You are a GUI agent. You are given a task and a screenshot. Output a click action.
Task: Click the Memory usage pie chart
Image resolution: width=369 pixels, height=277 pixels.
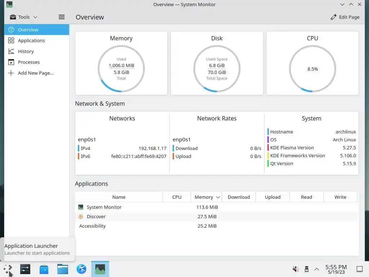(121, 69)
